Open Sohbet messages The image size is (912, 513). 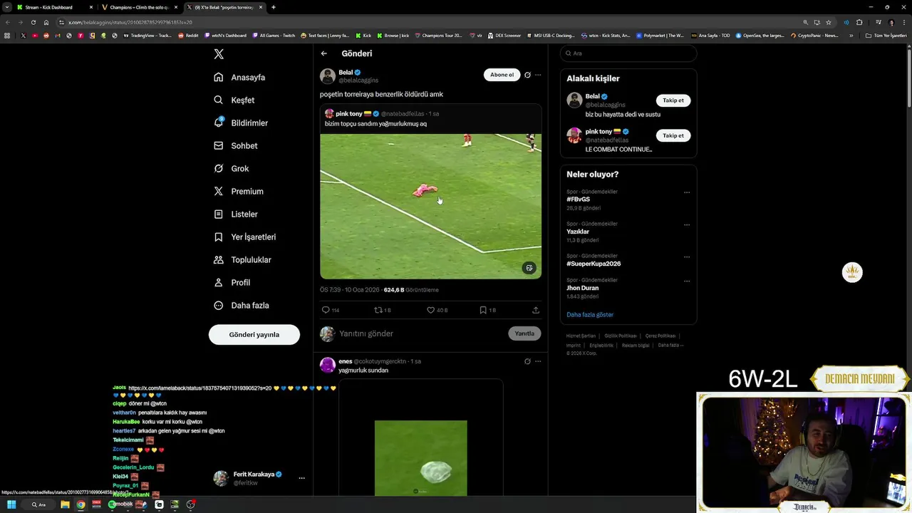click(236, 145)
